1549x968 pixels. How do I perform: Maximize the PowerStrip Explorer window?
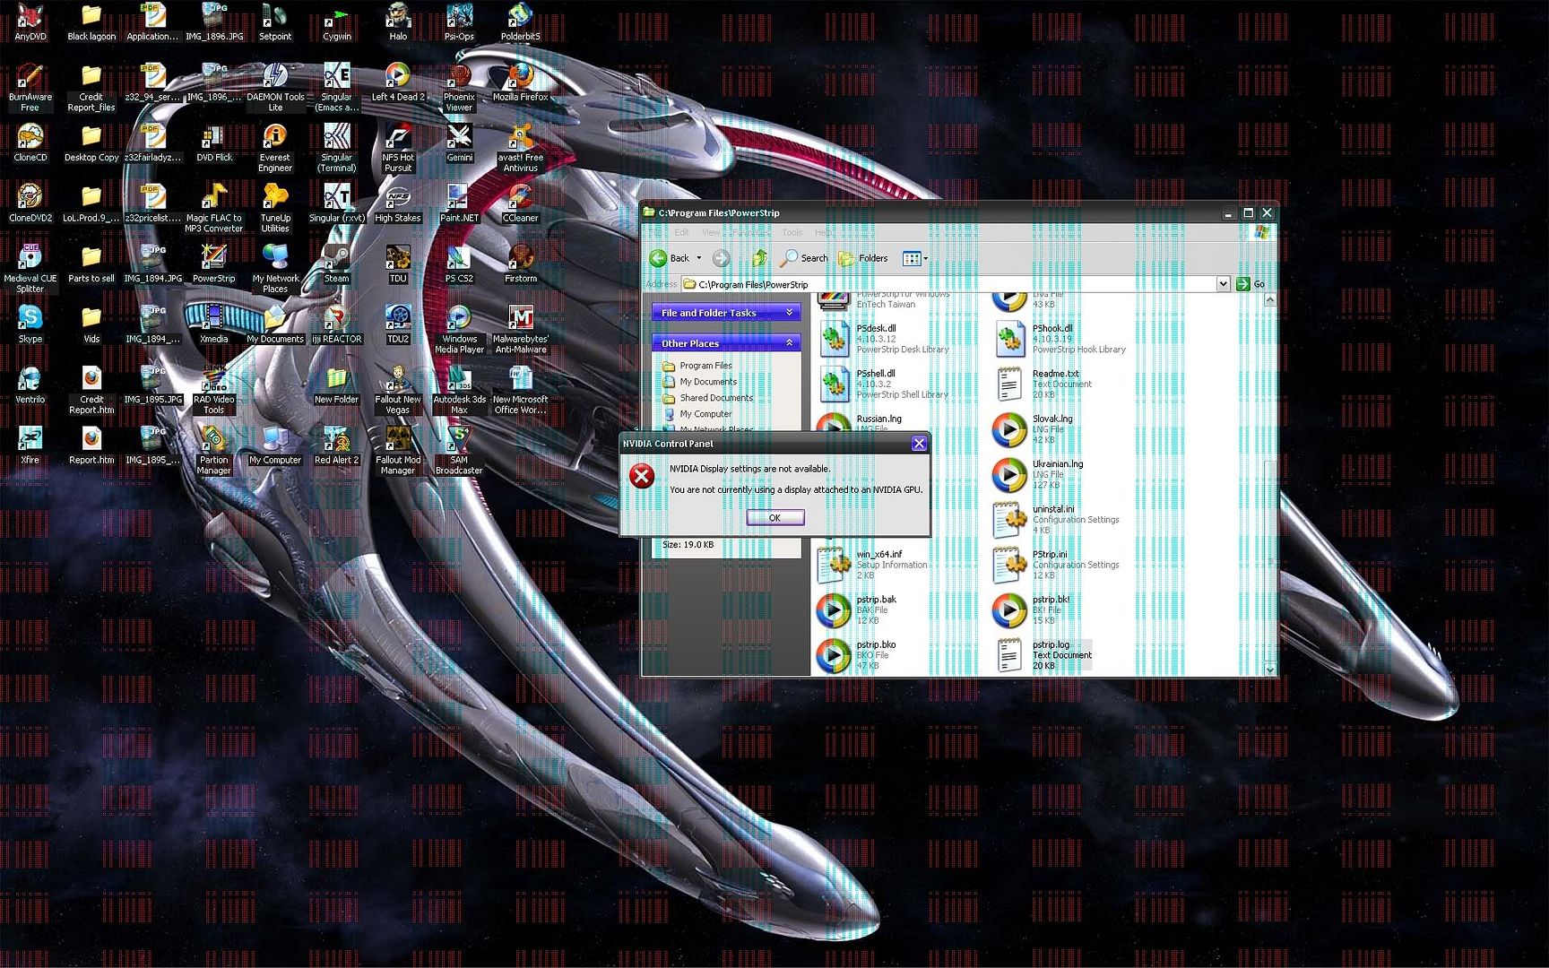[1248, 213]
